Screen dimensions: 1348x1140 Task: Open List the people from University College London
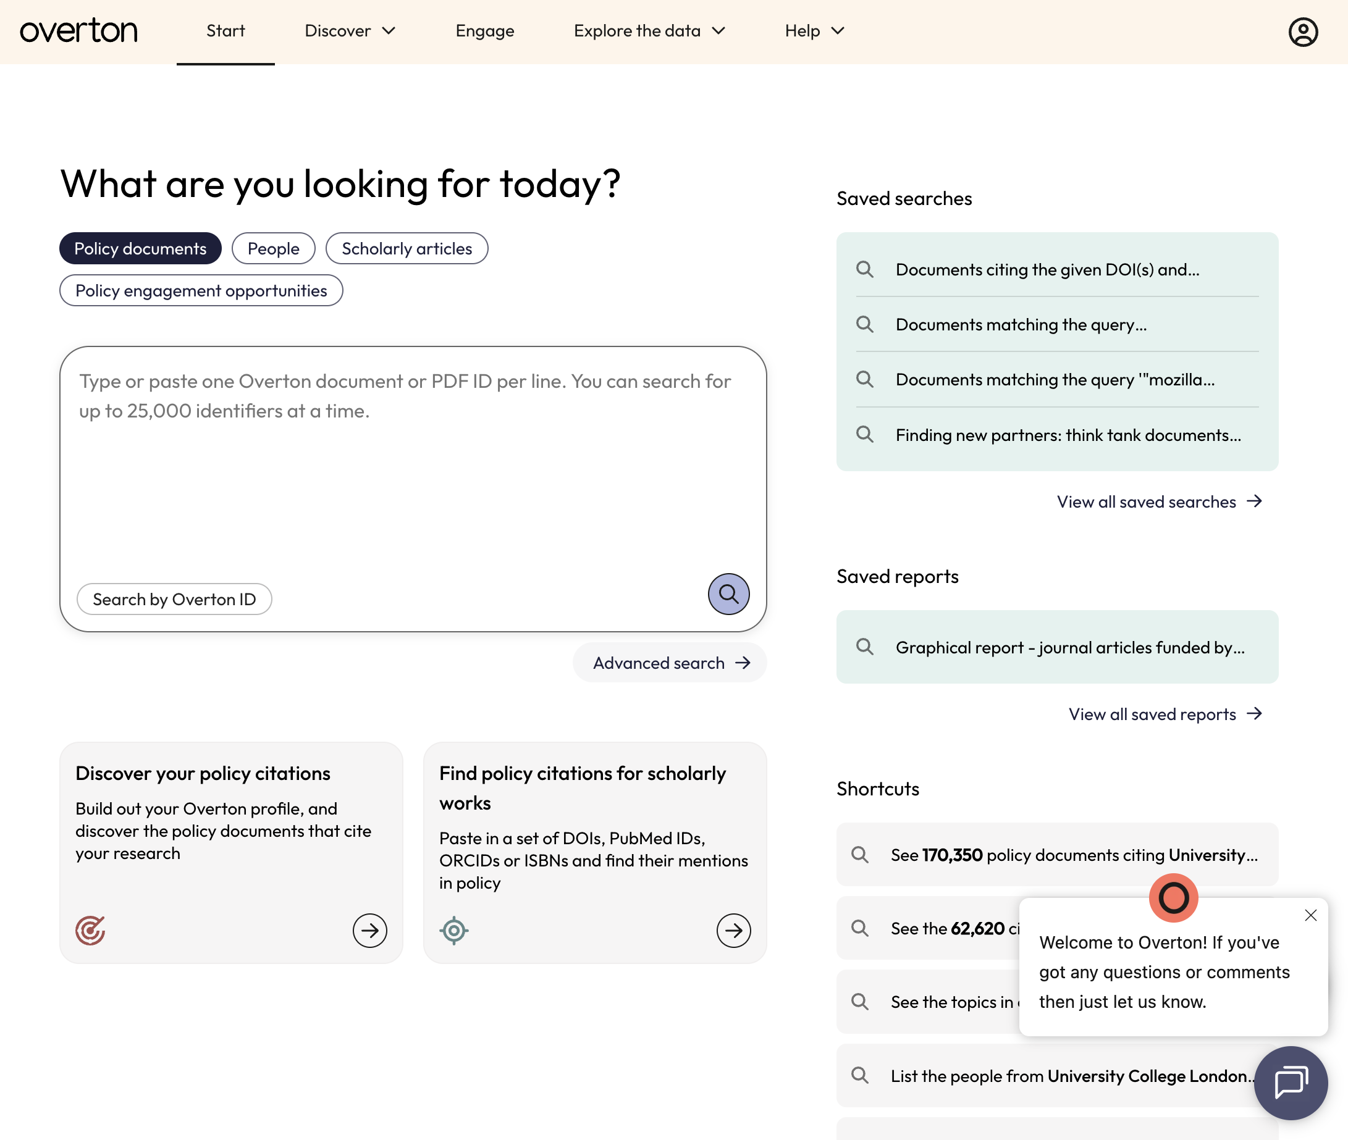tap(1056, 1075)
